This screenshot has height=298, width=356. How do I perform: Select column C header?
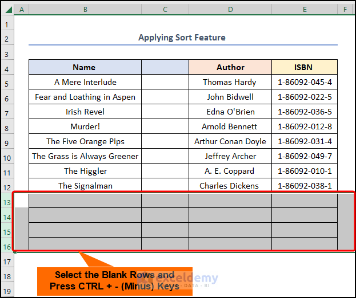click(x=165, y=10)
